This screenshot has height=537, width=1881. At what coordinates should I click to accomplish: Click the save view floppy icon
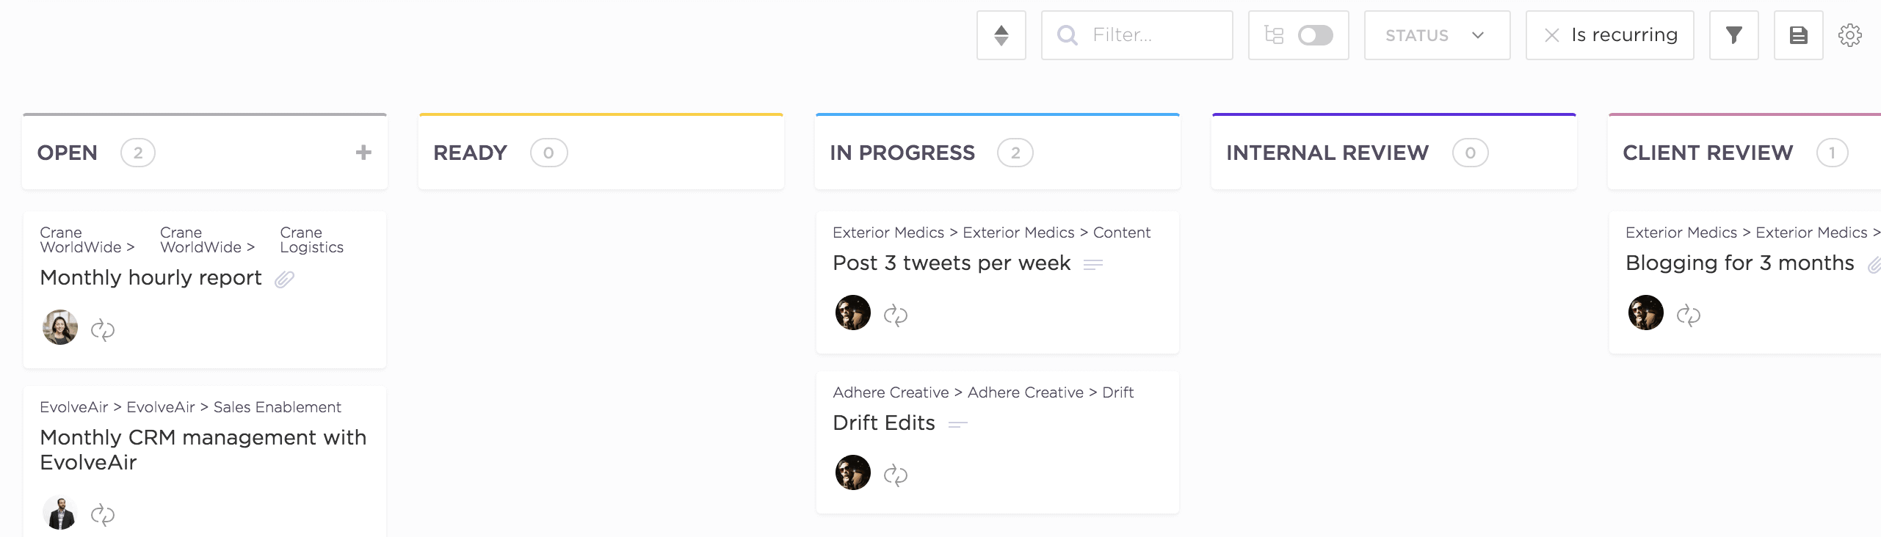click(x=1798, y=35)
